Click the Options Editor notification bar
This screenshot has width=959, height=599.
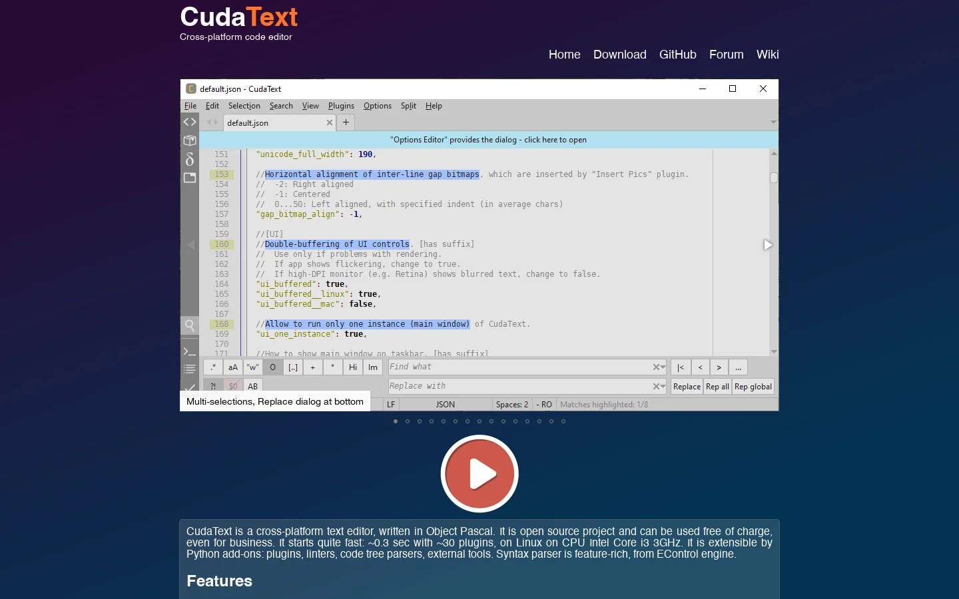click(489, 140)
